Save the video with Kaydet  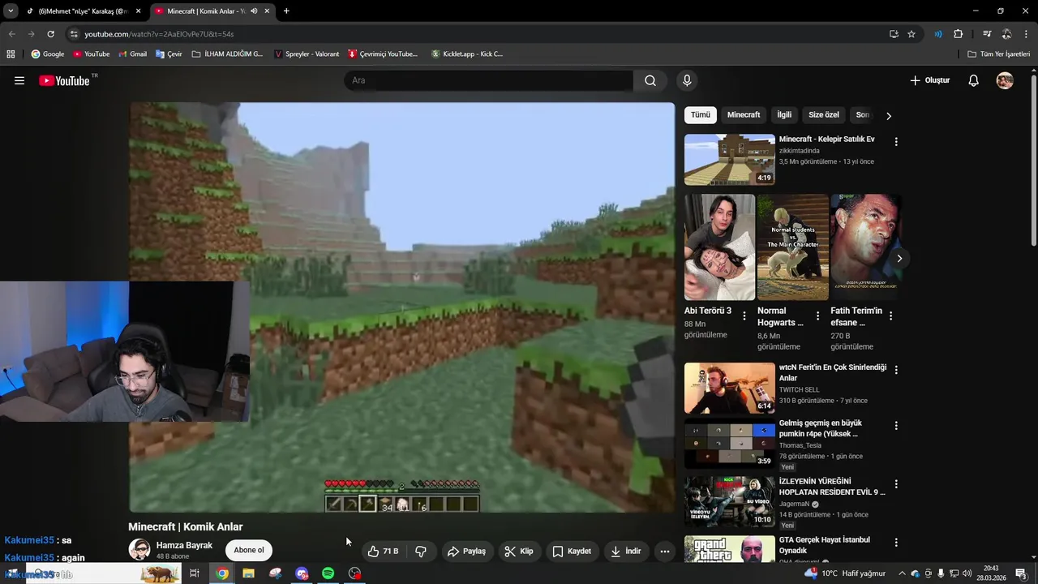coord(572,552)
